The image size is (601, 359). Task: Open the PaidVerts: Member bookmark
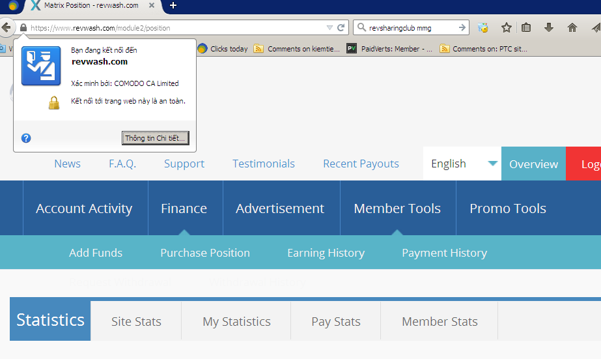click(x=389, y=49)
